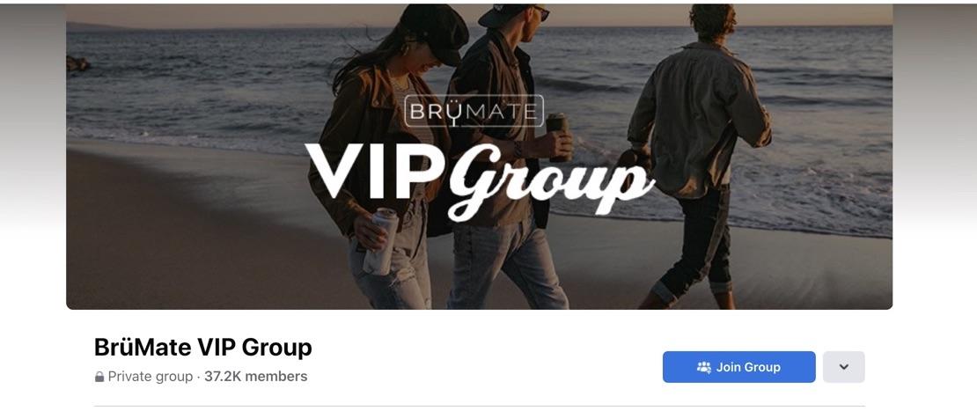Click the middle man's sunglasses
The image size is (977, 411).
[540, 12]
